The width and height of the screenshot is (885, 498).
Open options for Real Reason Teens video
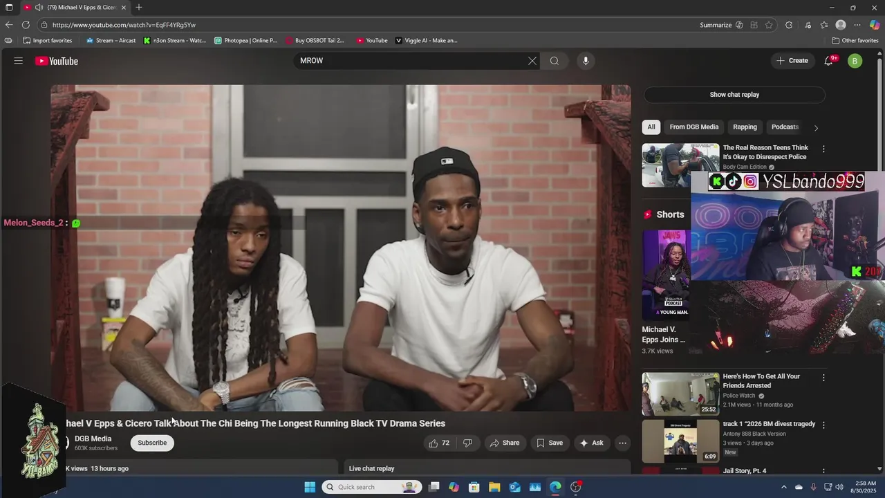[823, 149]
